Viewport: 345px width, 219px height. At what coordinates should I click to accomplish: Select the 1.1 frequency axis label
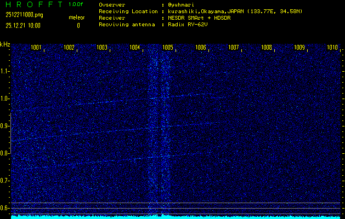pos(5,71)
